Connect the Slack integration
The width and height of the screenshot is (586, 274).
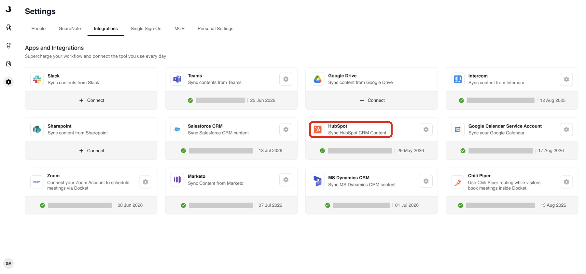tap(91, 100)
